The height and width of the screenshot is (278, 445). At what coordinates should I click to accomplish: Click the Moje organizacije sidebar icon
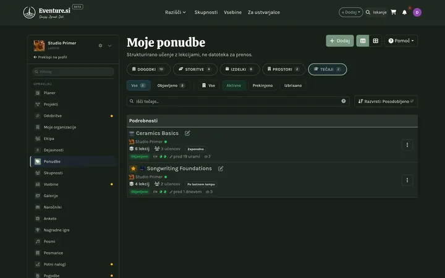coord(38,127)
